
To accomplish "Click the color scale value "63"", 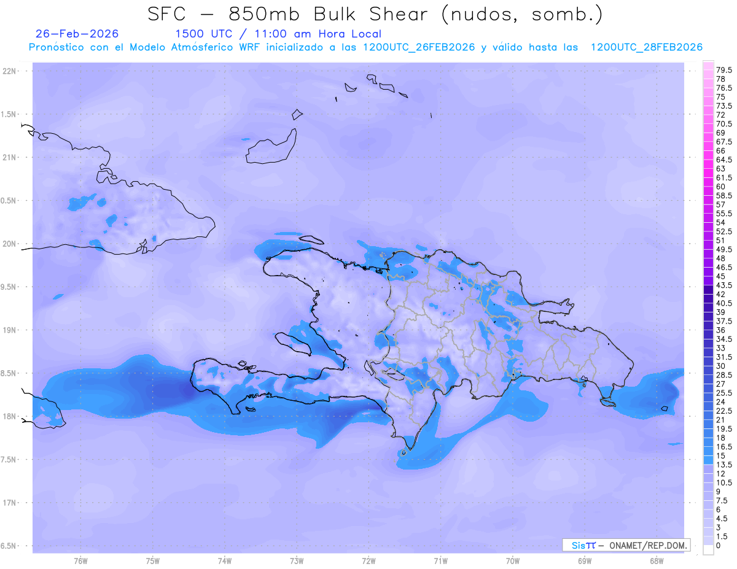I will point(721,169).
